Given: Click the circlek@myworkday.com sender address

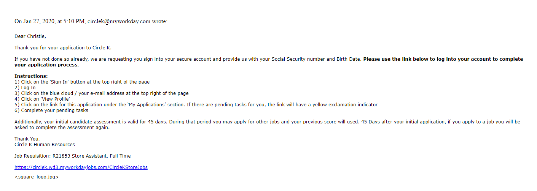Looking at the screenshot, I should (119, 21).
